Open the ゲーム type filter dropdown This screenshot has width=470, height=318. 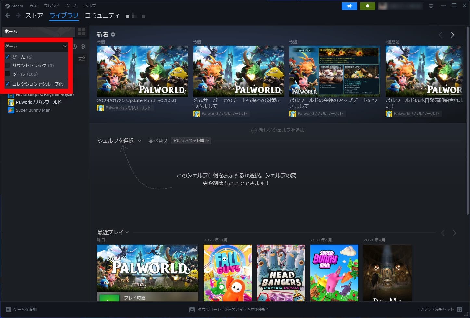click(x=35, y=46)
